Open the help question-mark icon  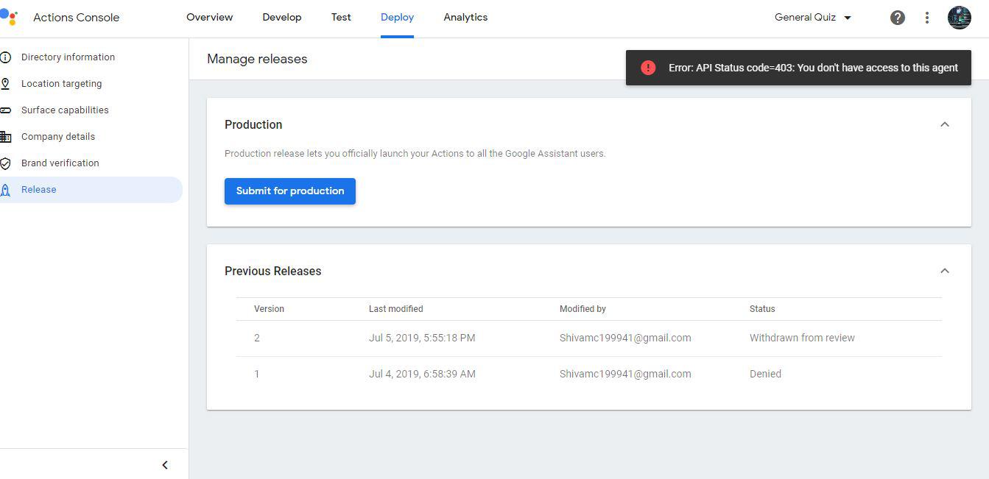[x=897, y=17]
